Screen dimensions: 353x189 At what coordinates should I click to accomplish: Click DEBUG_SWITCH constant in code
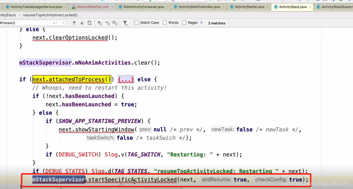pos(78,154)
